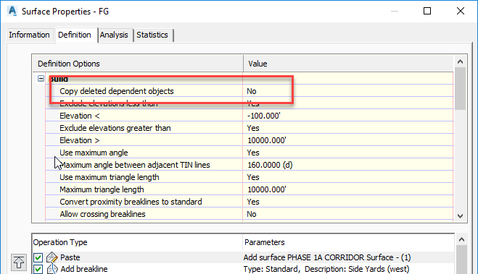Uncheck the Add breakline operation checkbox
The width and height of the screenshot is (478, 274).
click(x=38, y=269)
